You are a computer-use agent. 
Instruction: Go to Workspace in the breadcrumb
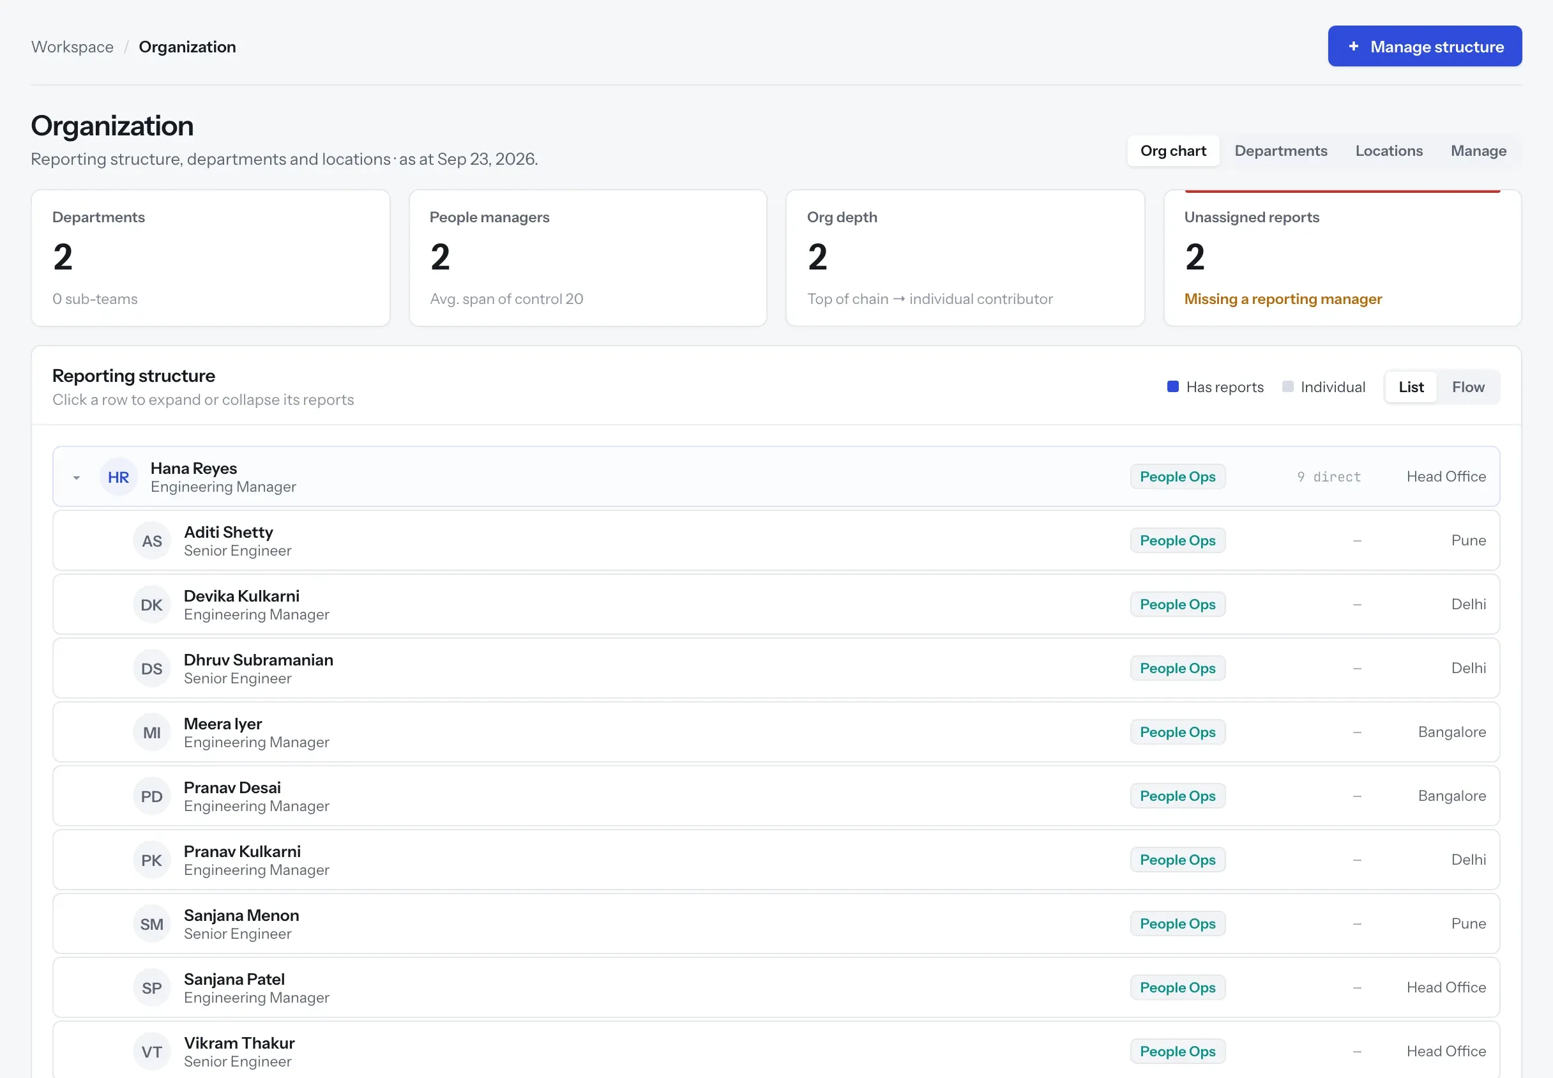click(x=72, y=47)
